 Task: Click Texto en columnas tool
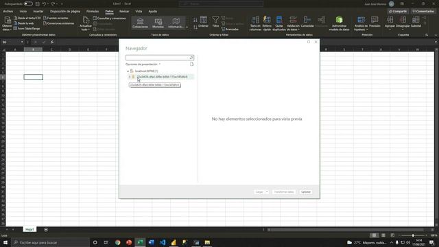click(x=255, y=23)
